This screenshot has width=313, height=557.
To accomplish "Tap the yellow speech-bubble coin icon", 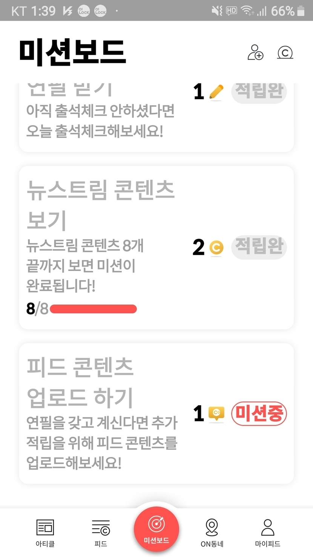I will [x=216, y=414].
